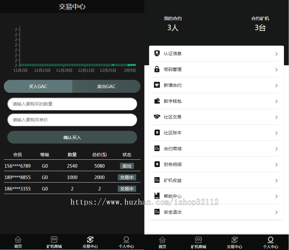The image size is (289, 250).
Task: Open the 社区交易 label
Action: coord(173,117)
